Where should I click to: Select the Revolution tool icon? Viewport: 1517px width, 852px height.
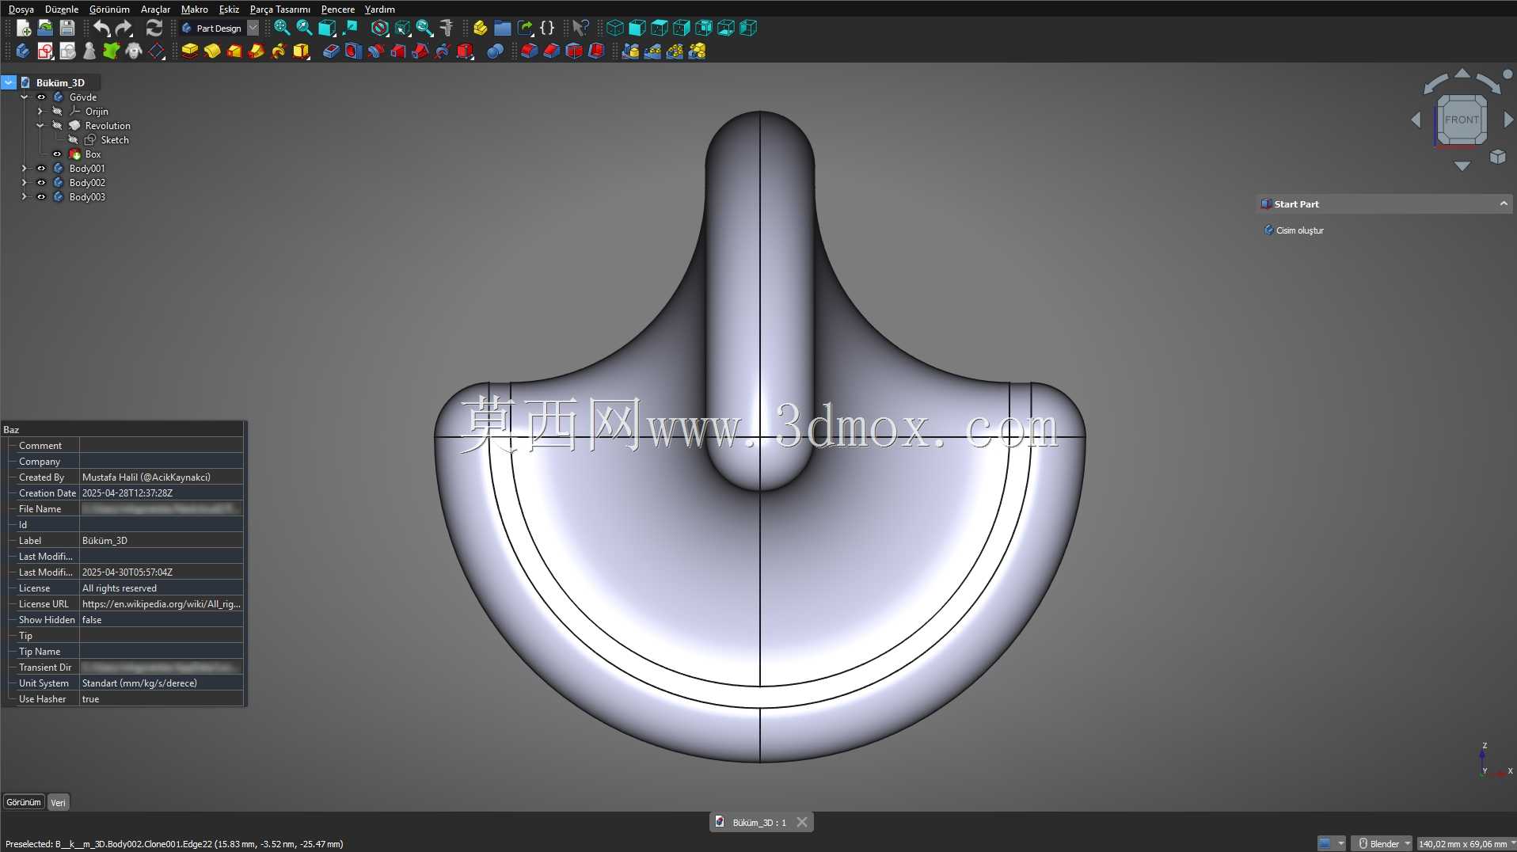point(212,51)
